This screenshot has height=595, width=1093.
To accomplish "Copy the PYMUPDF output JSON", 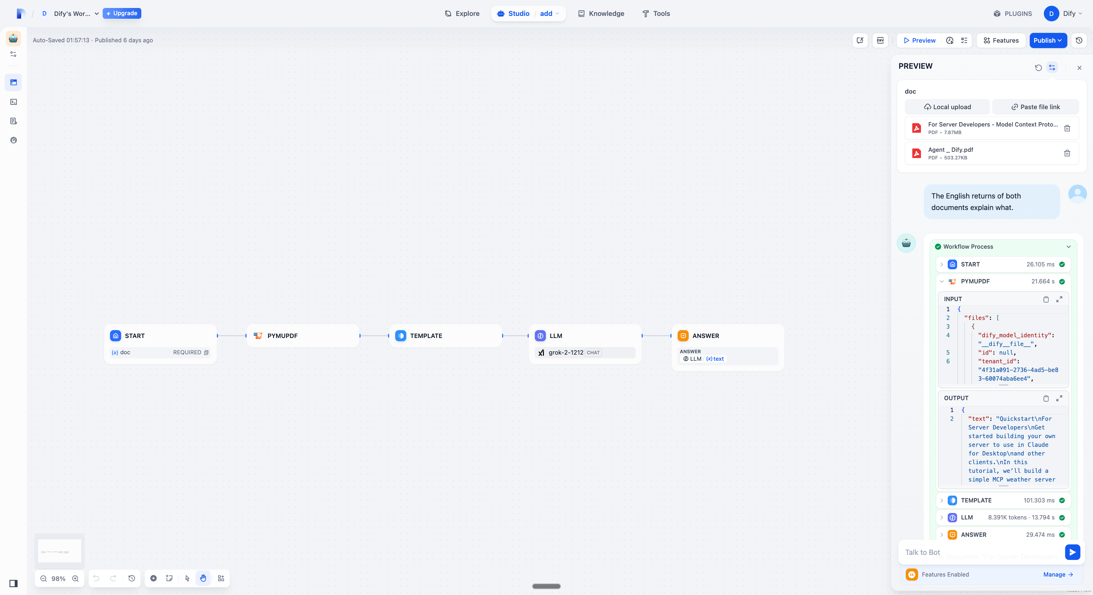I will click(x=1046, y=398).
